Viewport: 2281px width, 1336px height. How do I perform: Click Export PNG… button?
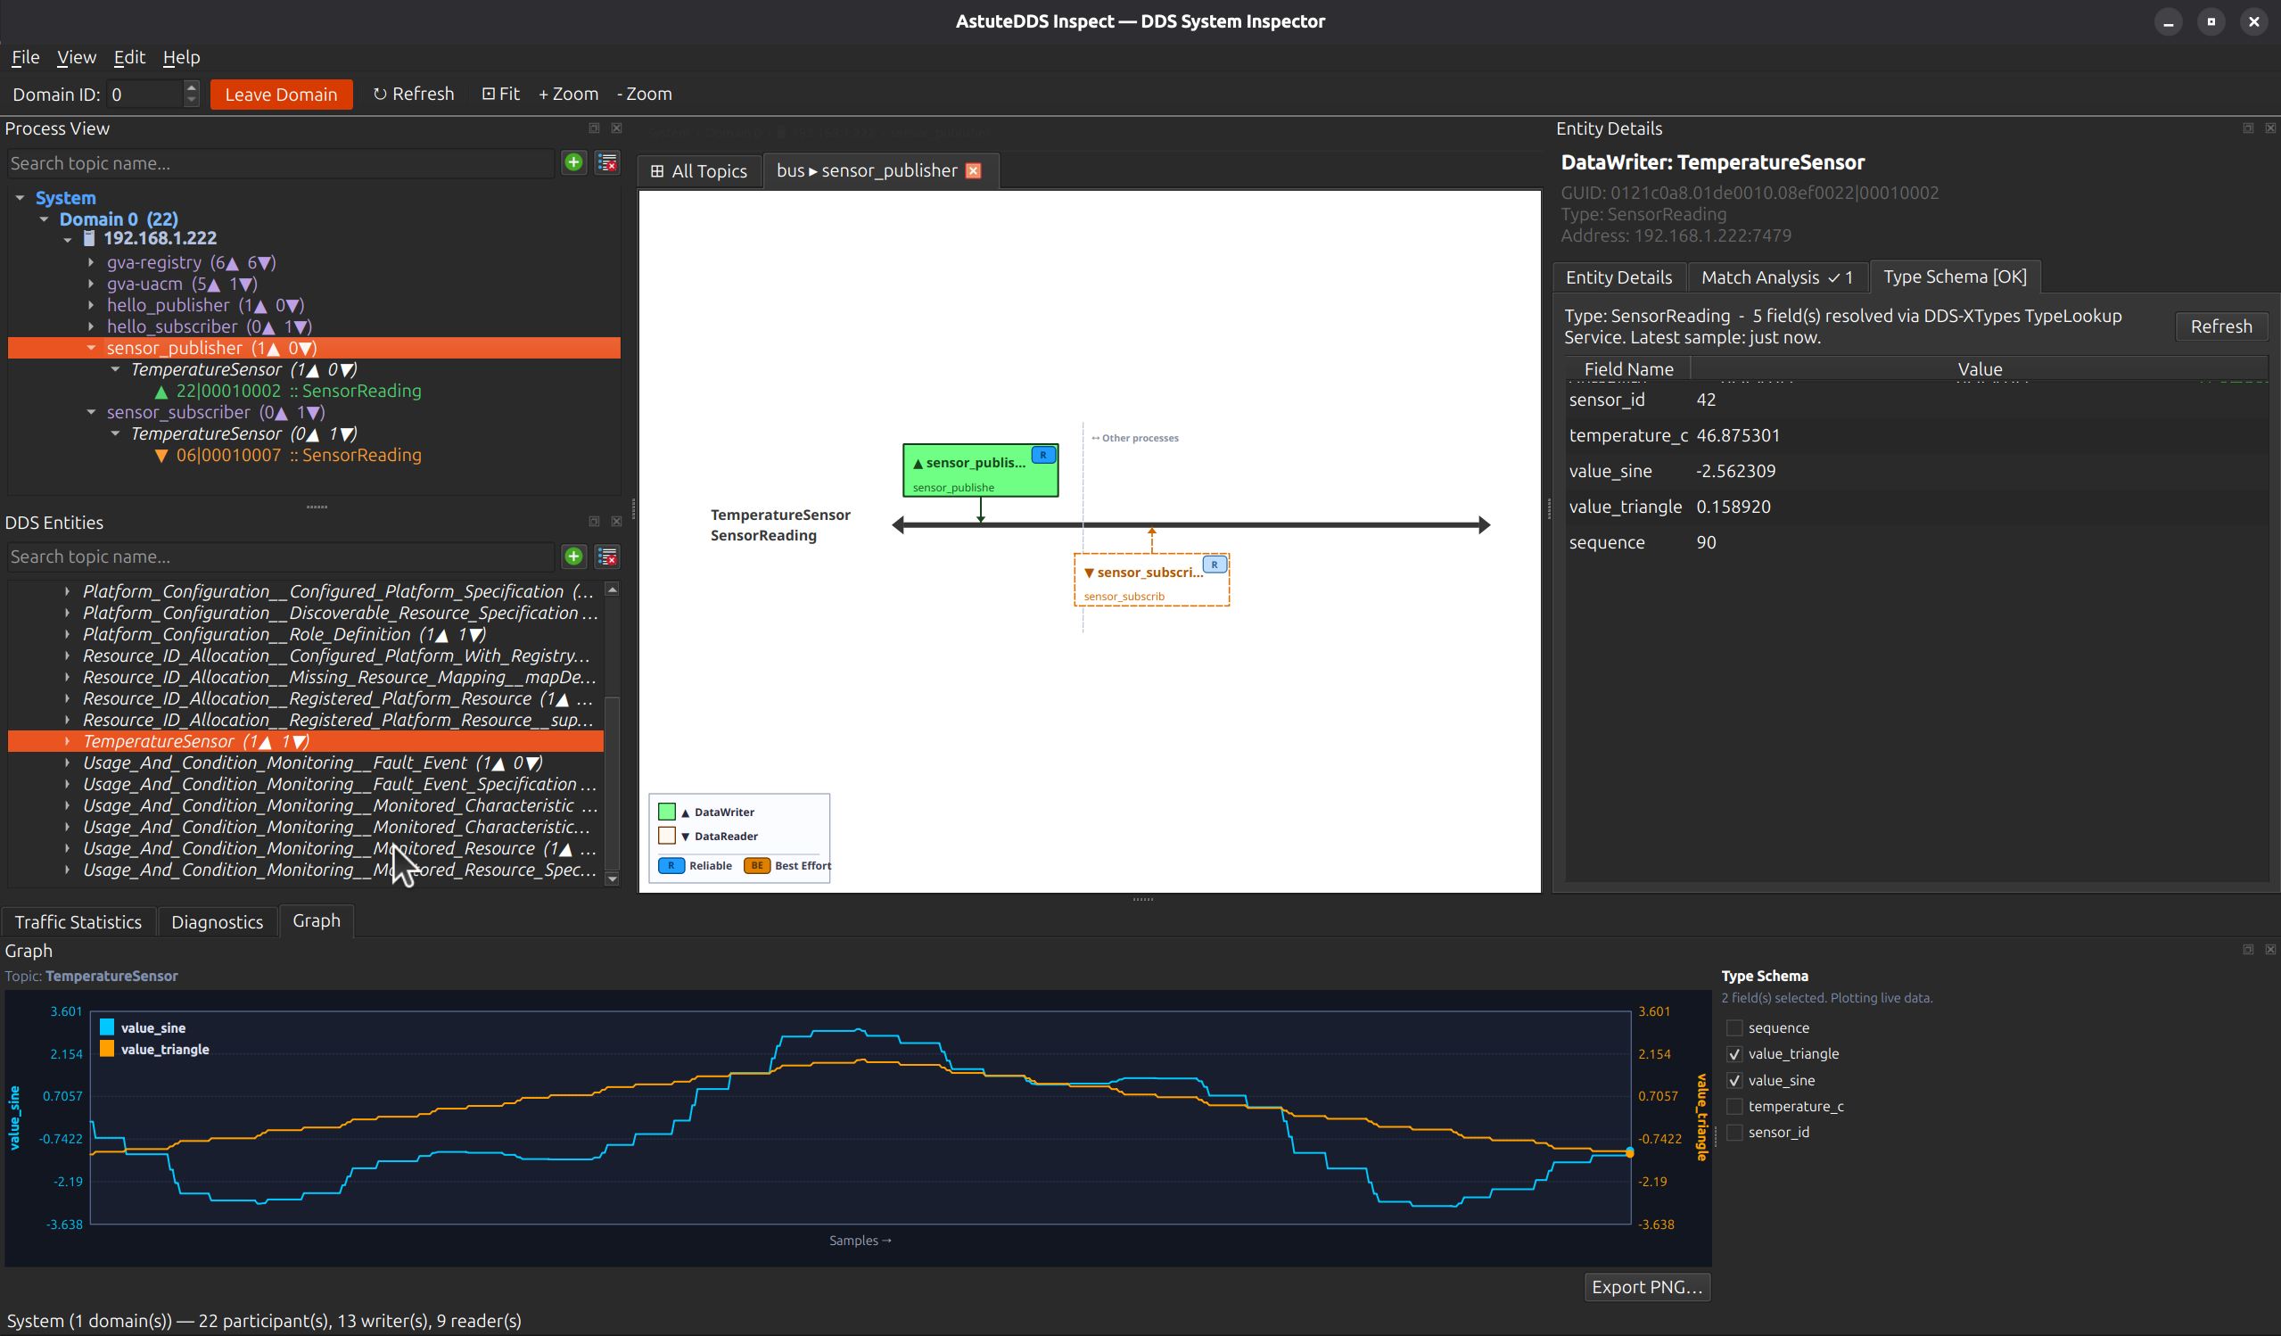coord(1646,1287)
